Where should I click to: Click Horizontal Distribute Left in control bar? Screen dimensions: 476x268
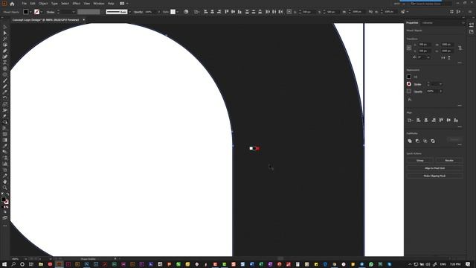pos(268,12)
